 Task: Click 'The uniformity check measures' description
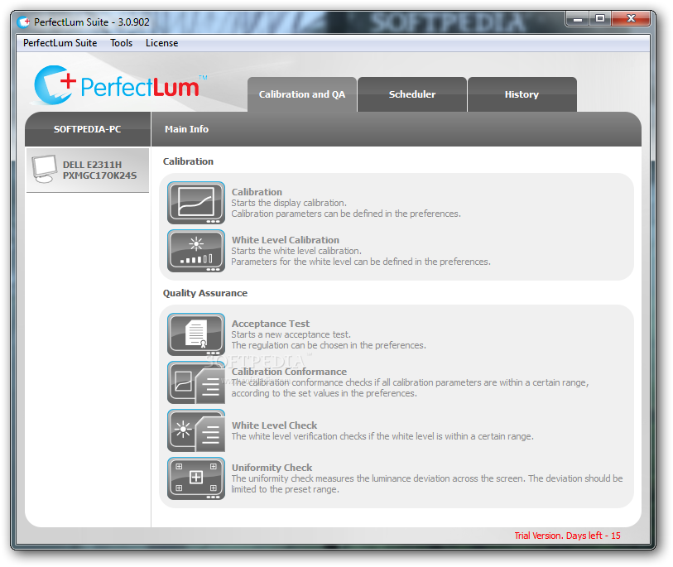(427, 483)
